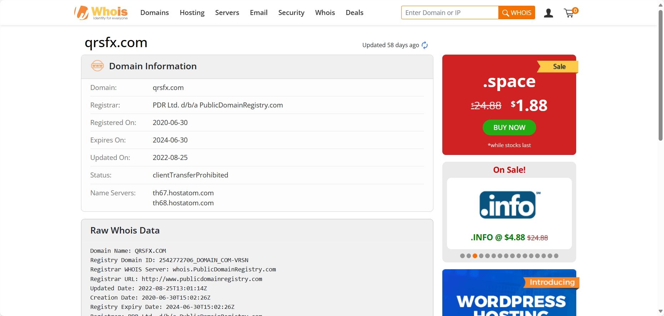Click the www globe icon in Domain Information
Viewport: 664px width, 316px height.
(x=97, y=66)
